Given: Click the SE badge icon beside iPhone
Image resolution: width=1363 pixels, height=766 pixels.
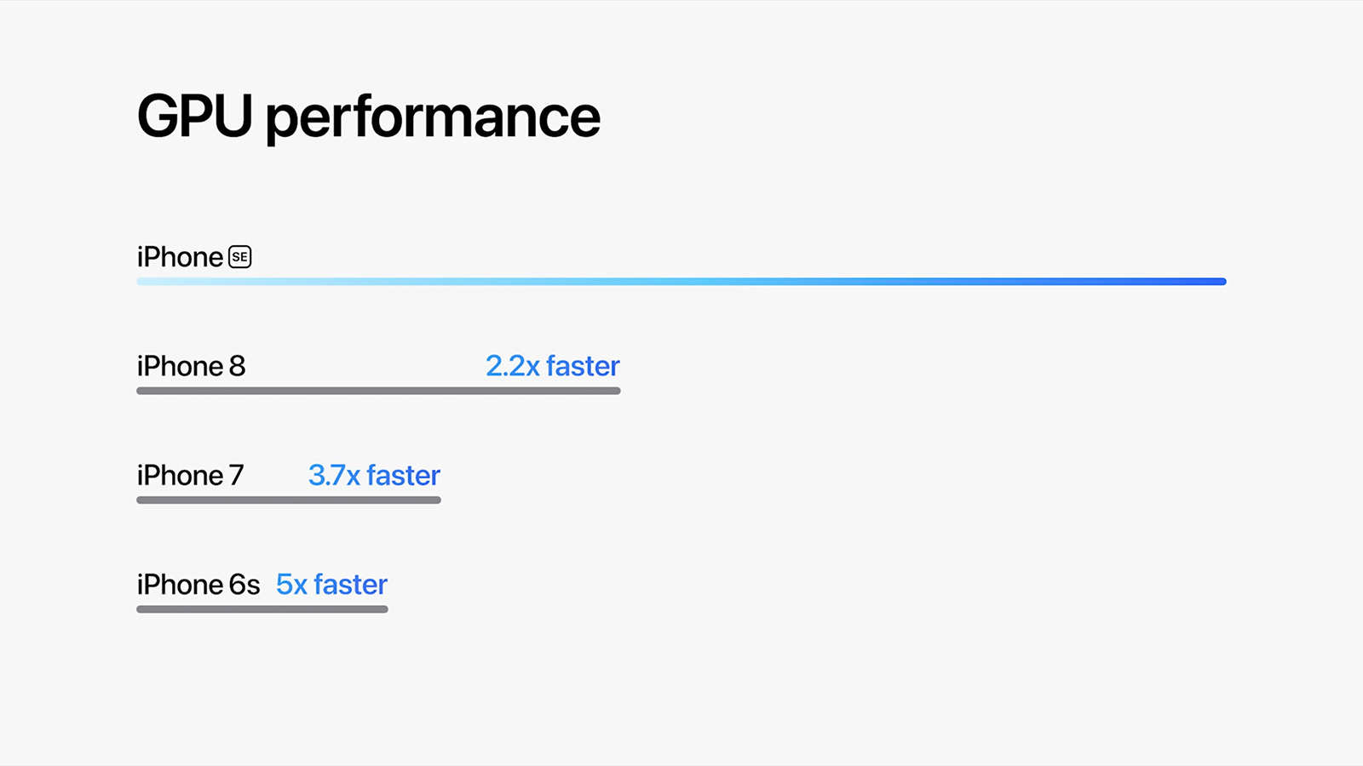Looking at the screenshot, I should (240, 257).
